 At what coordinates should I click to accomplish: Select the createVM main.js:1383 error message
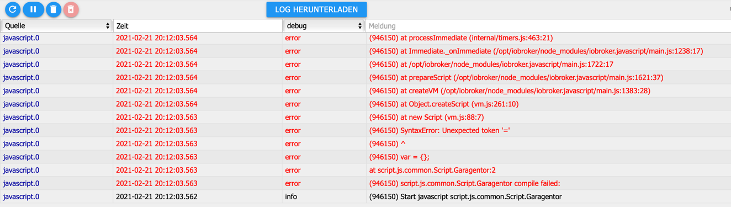(x=510, y=91)
